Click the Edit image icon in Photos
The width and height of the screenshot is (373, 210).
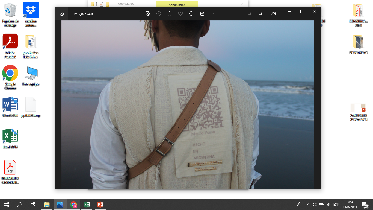click(x=148, y=14)
